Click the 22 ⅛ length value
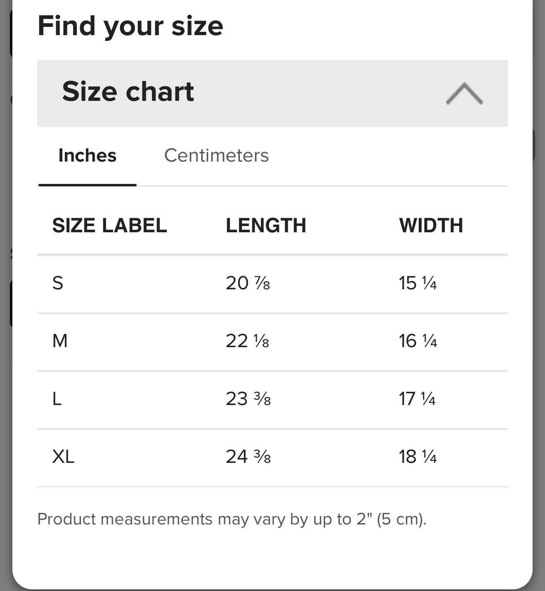 (247, 341)
